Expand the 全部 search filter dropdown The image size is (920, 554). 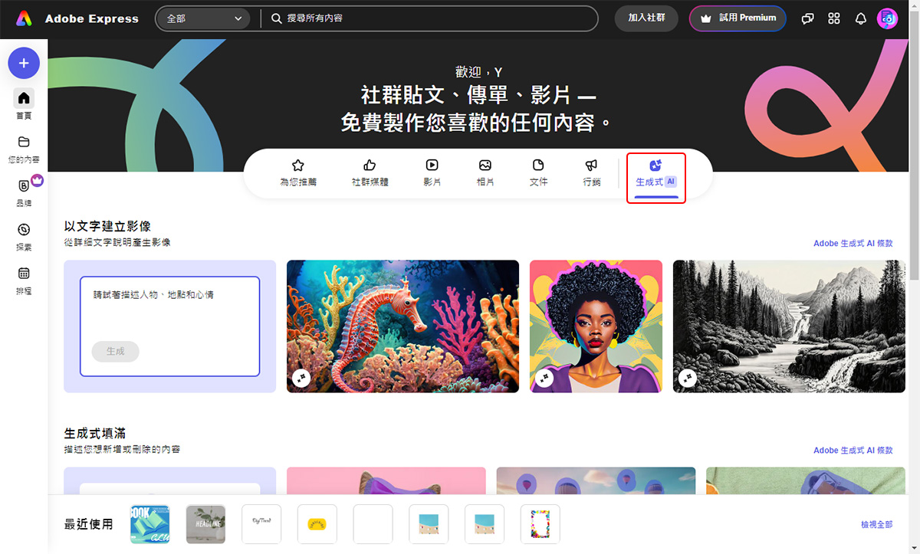203,18
